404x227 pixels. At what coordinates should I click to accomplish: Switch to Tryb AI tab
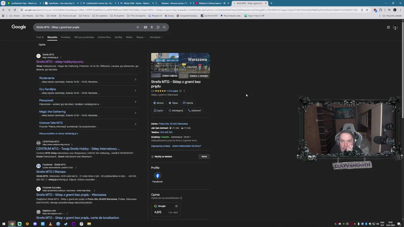pos(40,37)
